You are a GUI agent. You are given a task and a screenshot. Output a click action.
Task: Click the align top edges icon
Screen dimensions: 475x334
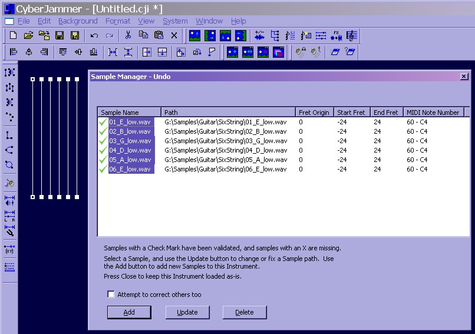point(62,52)
